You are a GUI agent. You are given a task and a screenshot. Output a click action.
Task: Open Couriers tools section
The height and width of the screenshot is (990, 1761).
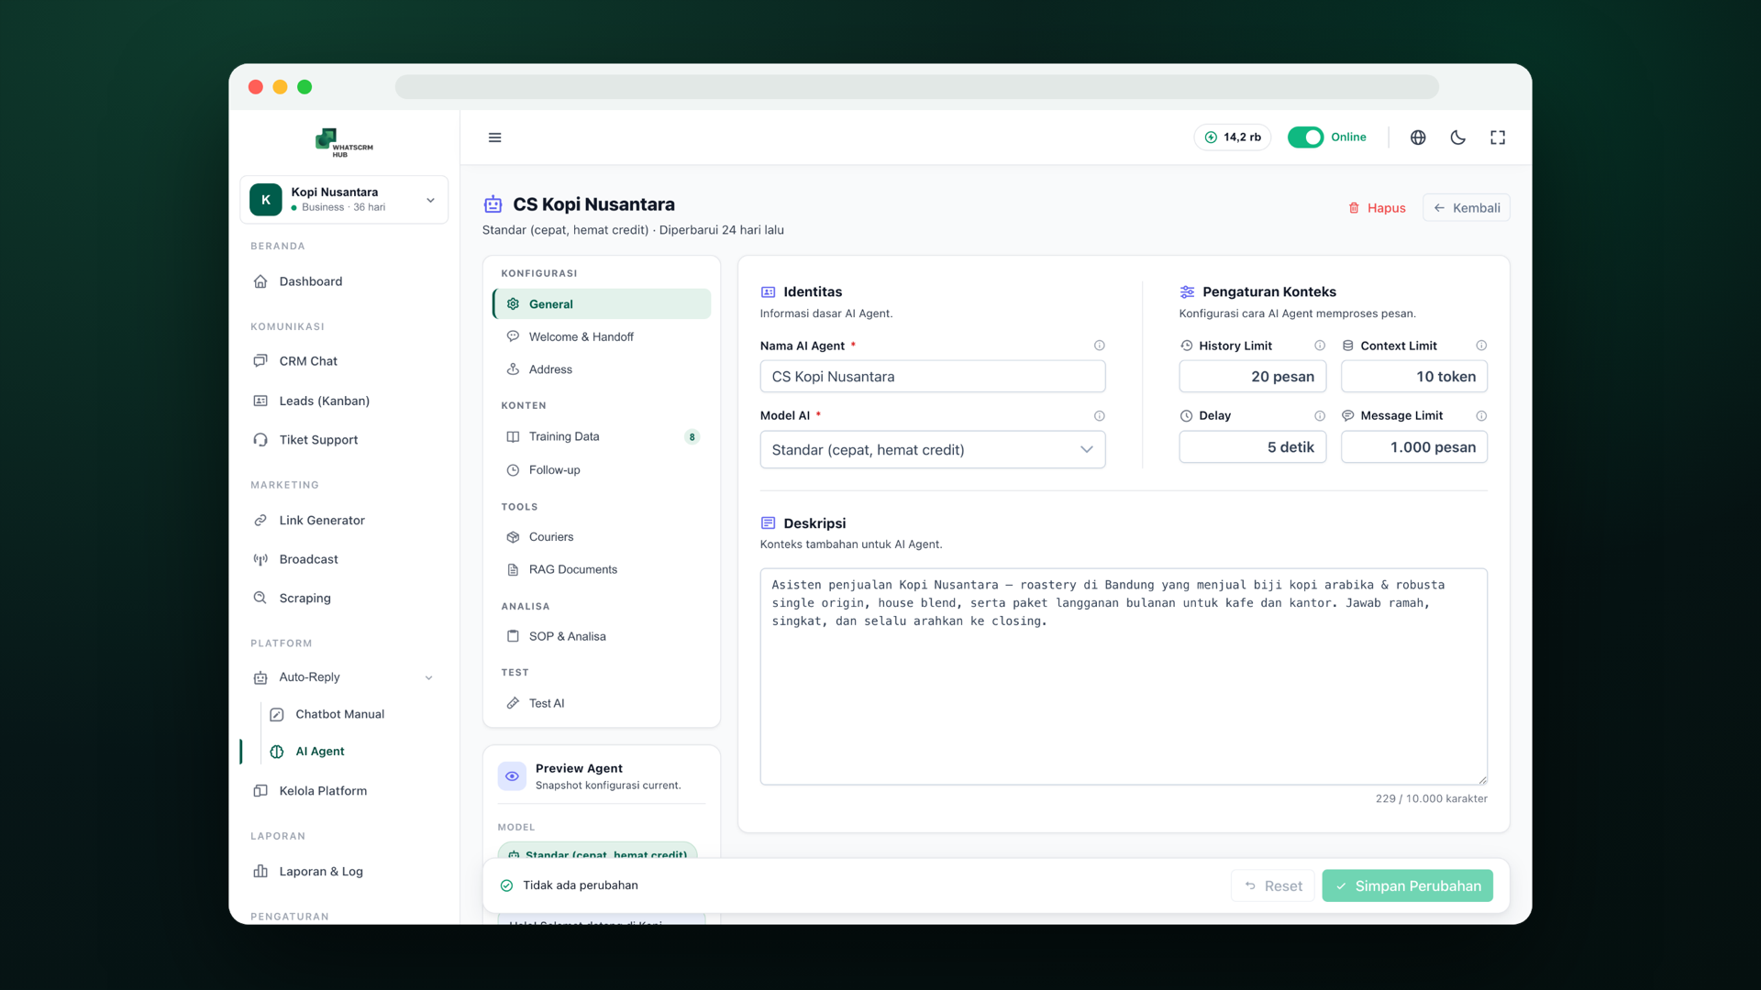tap(602, 537)
